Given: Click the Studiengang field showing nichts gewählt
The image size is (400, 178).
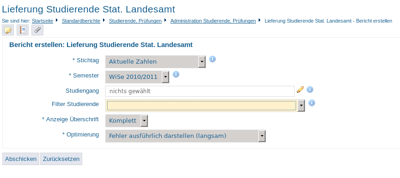Looking at the screenshot, I should pyautogui.click(x=200, y=91).
